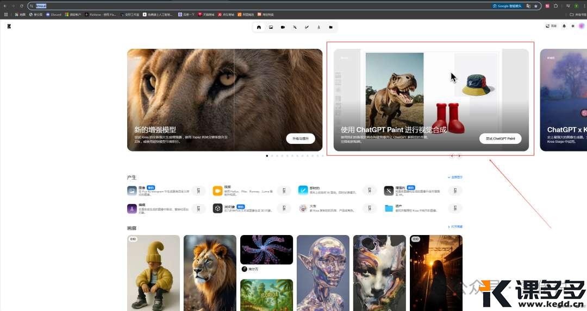Viewport: 587px width, 311px height.
Task: Select the first carousel pagination dot
Action: click(267, 156)
